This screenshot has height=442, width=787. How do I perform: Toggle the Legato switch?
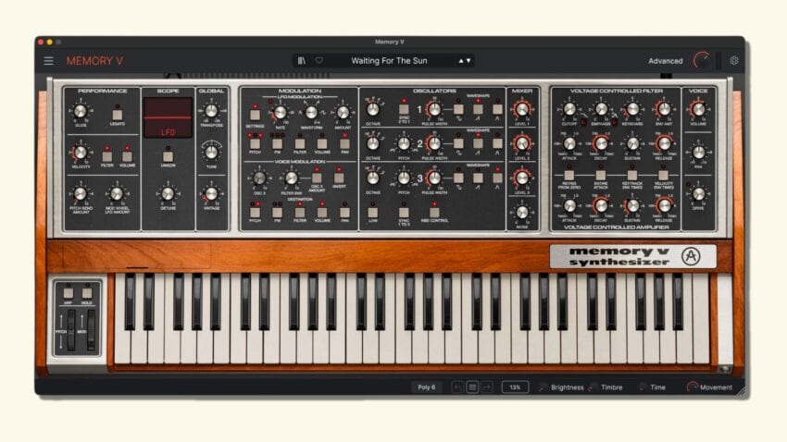[117, 115]
